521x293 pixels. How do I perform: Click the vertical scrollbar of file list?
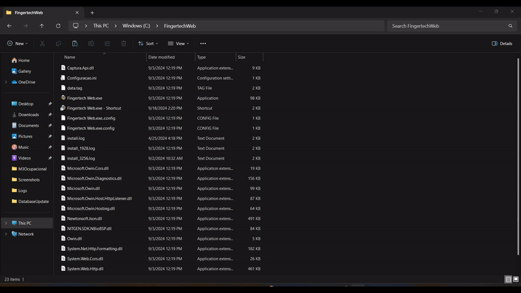[x=518, y=156]
